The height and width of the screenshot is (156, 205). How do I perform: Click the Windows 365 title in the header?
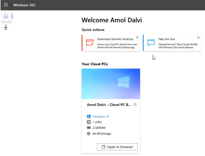[24, 4]
